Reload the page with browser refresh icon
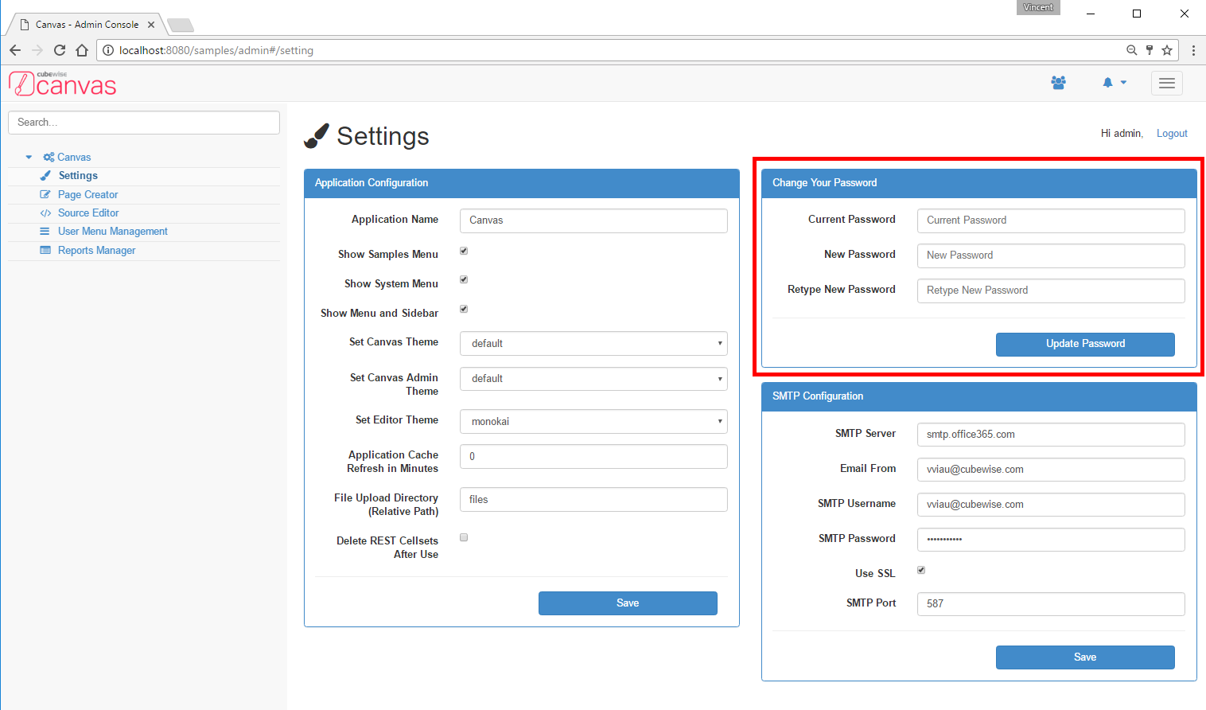This screenshot has height=710, width=1206. [x=60, y=50]
